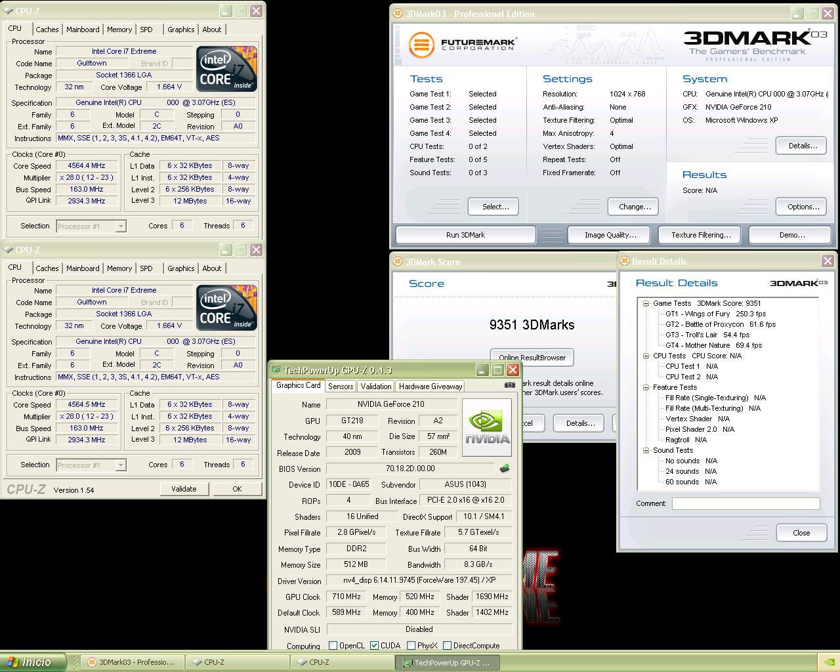The width and height of the screenshot is (840, 672).
Task: Click Validate button in CPU-Z
Action: pos(184,489)
